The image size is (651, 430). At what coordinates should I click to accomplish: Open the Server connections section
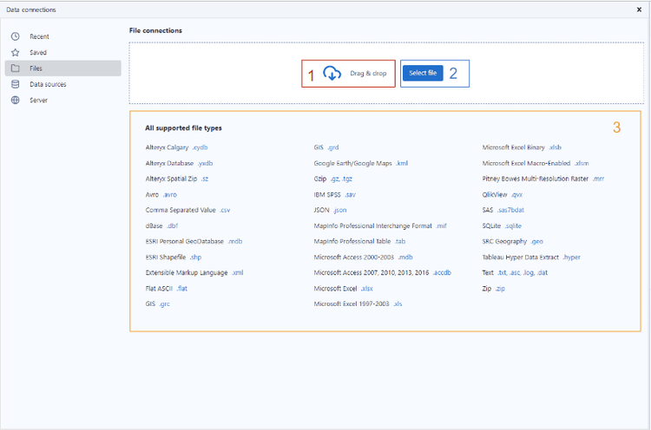[39, 101]
